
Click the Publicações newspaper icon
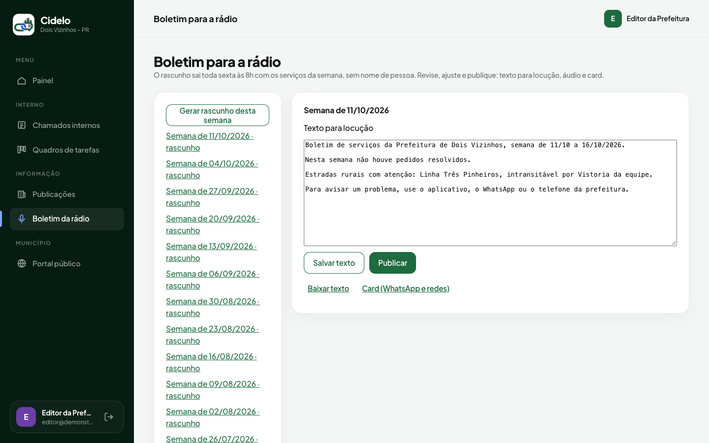click(22, 194)
